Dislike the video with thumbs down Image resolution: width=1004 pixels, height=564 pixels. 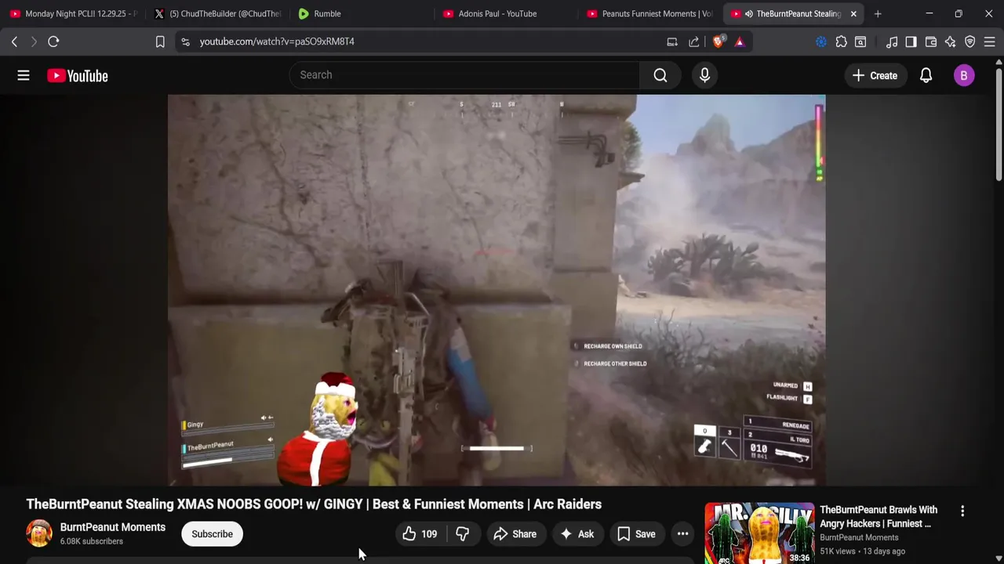(x=463, y=534)
